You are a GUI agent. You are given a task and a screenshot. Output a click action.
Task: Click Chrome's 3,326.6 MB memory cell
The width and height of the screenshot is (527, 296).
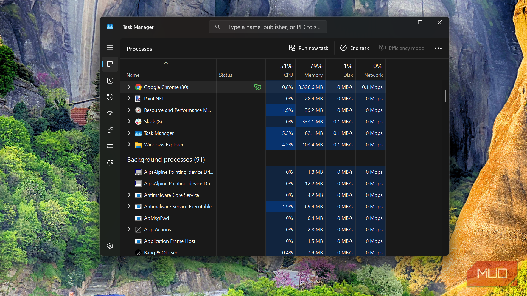tap(310, 87)
